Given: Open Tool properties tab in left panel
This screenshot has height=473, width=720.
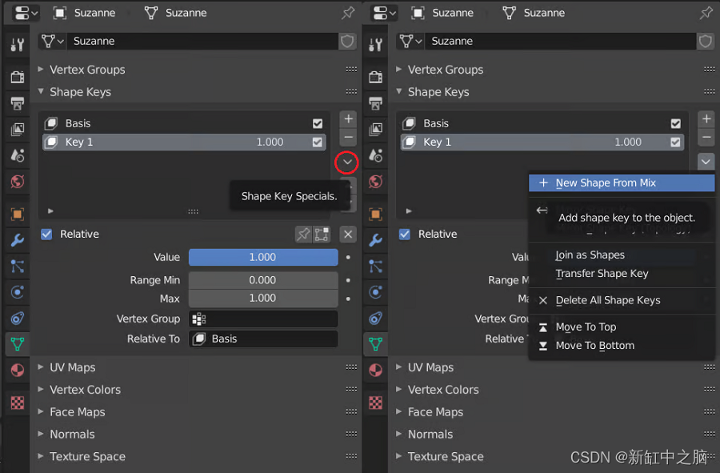Looking at the screenshot, I should tap(18, 45).
